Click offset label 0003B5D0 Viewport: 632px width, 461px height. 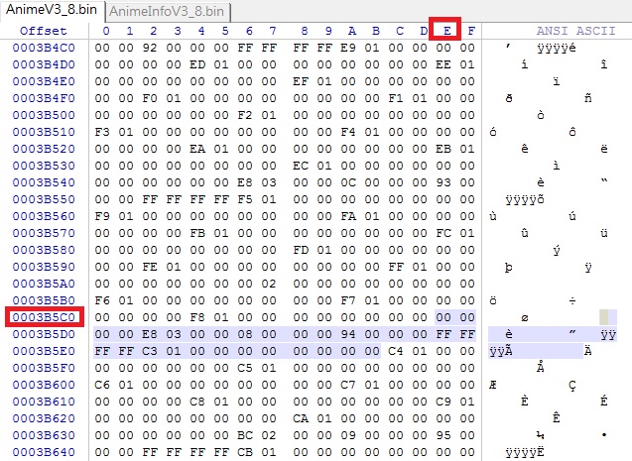point(46,333)
